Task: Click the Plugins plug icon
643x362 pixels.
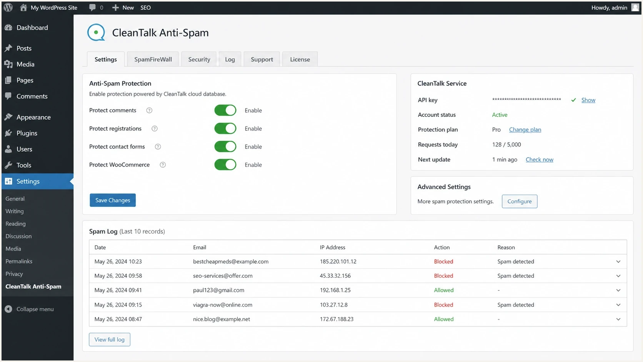Action: coord(8,133)
